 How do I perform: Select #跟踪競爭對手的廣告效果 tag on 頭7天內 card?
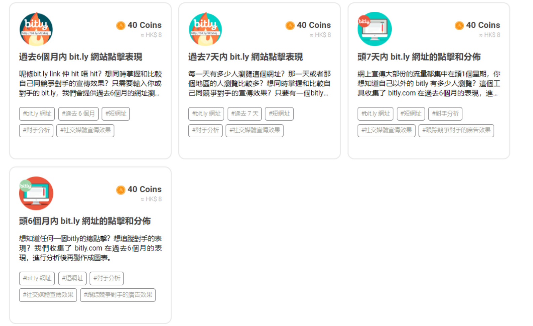(456, 131)
